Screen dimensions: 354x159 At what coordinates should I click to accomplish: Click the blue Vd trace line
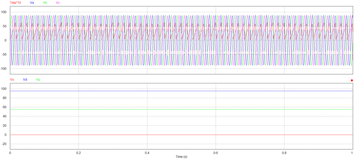(181, 91)
